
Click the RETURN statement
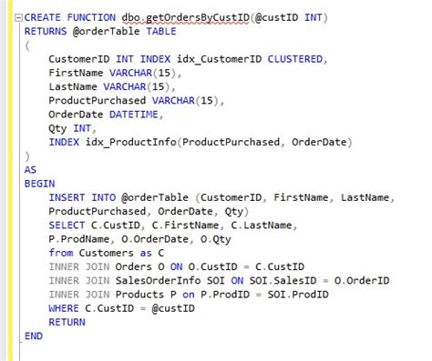coord(67,322)
